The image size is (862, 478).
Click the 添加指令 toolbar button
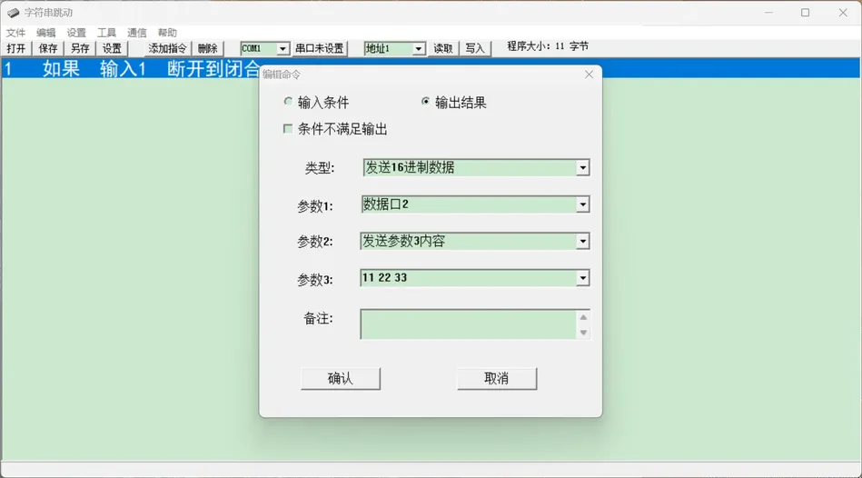167,48
